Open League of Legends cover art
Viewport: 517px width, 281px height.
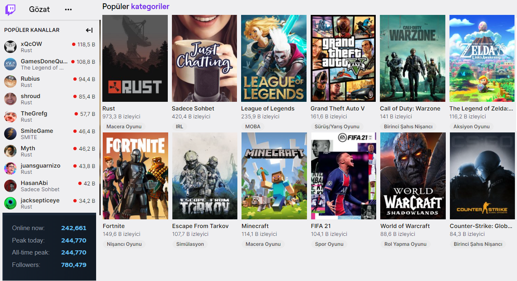[274, 58]
